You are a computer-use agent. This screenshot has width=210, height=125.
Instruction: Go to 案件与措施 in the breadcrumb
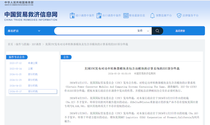22,44
